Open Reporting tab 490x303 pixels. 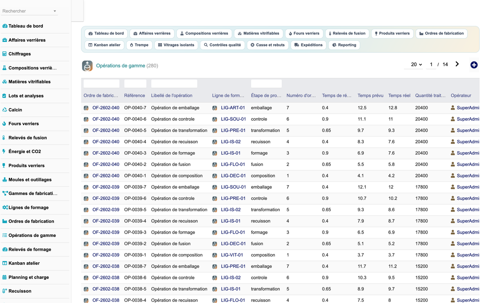[x=344, y=45]
